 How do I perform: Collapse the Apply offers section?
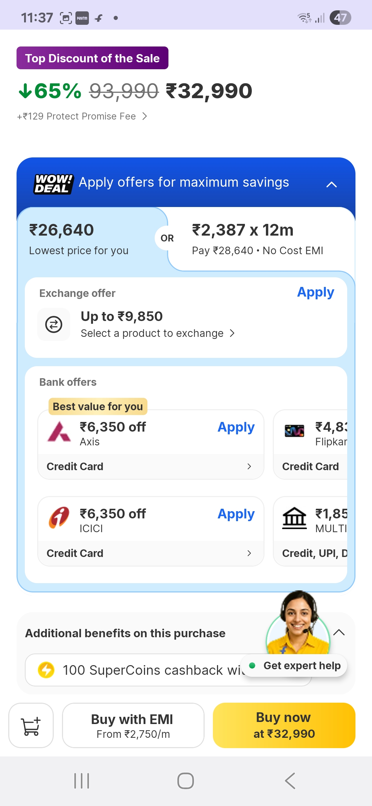[331, 185]
